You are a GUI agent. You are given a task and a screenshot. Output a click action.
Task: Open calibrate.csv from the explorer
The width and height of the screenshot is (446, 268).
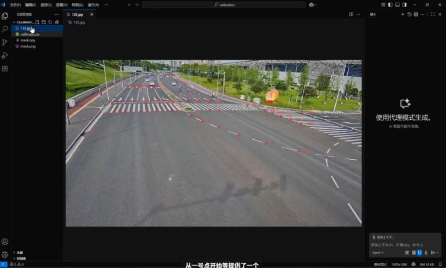click(x=30, y=34)
